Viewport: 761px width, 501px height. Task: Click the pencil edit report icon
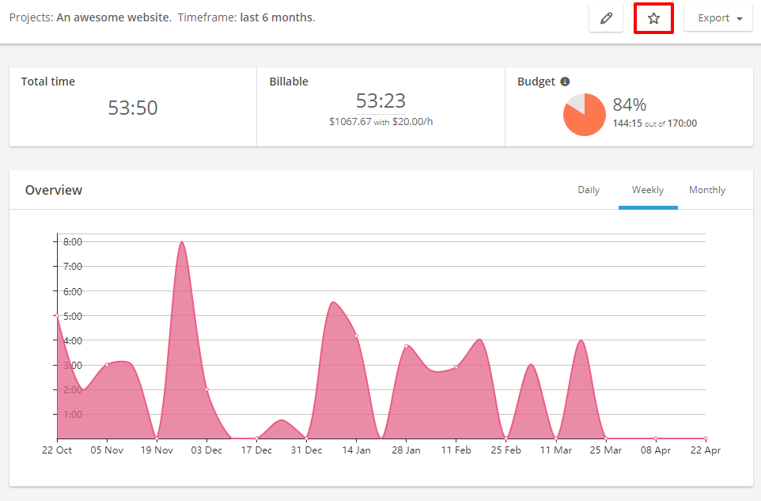(x=606, y=18)
